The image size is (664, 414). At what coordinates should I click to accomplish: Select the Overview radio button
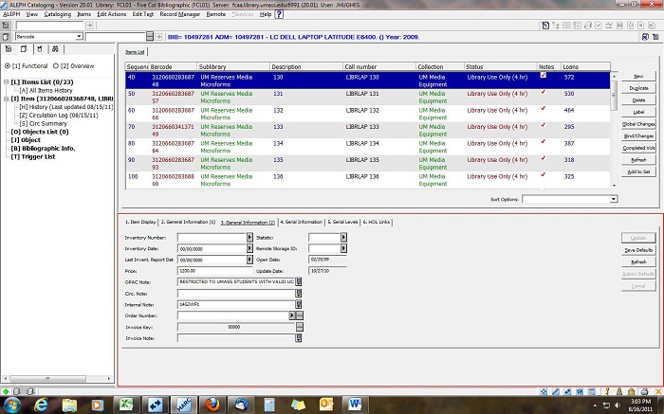click(x=55, y=66)
